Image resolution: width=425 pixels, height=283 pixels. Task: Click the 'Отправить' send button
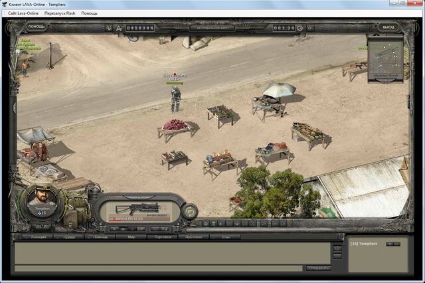tap(319, 268)
